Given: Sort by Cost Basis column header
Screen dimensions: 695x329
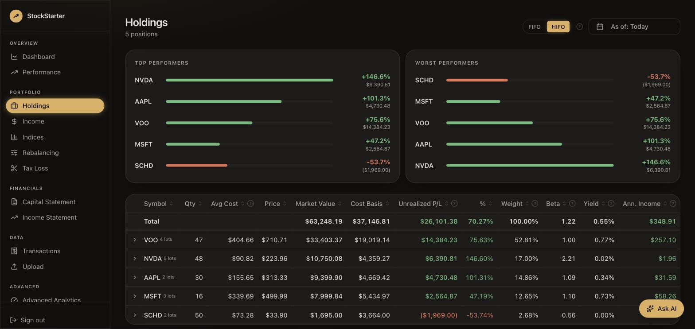Looking at the screenshot, I should tap(370, 204).
